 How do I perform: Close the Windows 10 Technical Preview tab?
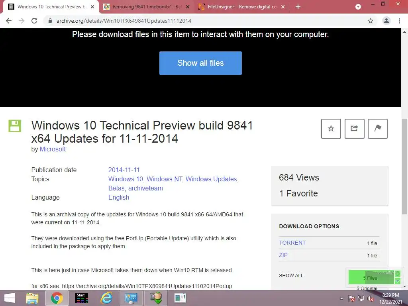coord(92,7)
